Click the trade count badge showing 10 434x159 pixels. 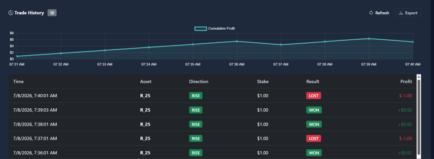tap(52, 13)
